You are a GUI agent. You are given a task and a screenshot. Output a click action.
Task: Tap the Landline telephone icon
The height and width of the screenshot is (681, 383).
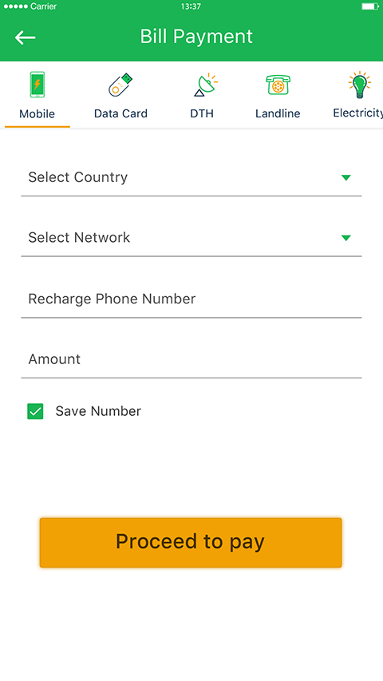pyautogui.click(x=278, y=85)
